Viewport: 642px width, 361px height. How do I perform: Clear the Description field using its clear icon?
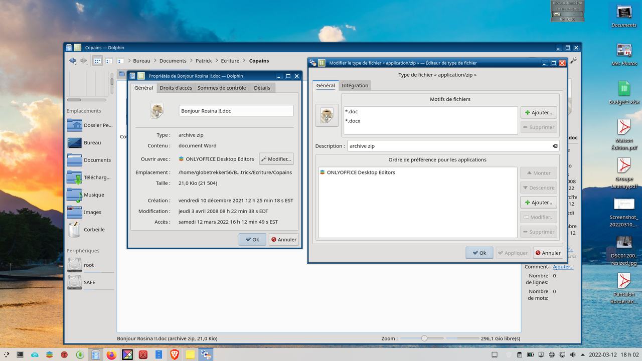point(555,146)
